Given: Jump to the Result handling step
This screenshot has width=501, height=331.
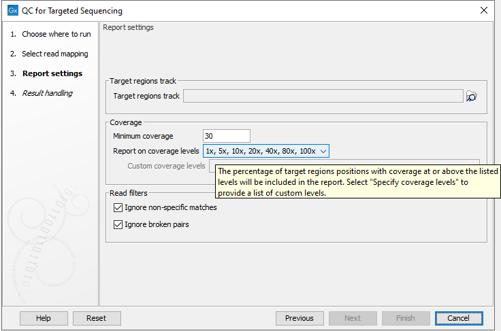Looking at the screenshot, I should 47,93.
